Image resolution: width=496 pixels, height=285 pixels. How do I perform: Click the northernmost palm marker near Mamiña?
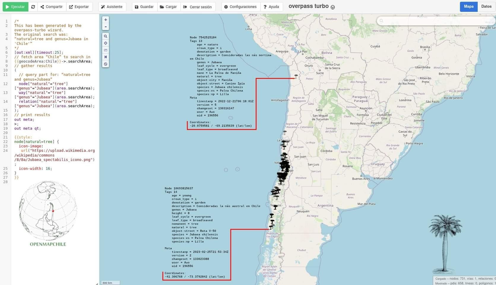(296, 76)
